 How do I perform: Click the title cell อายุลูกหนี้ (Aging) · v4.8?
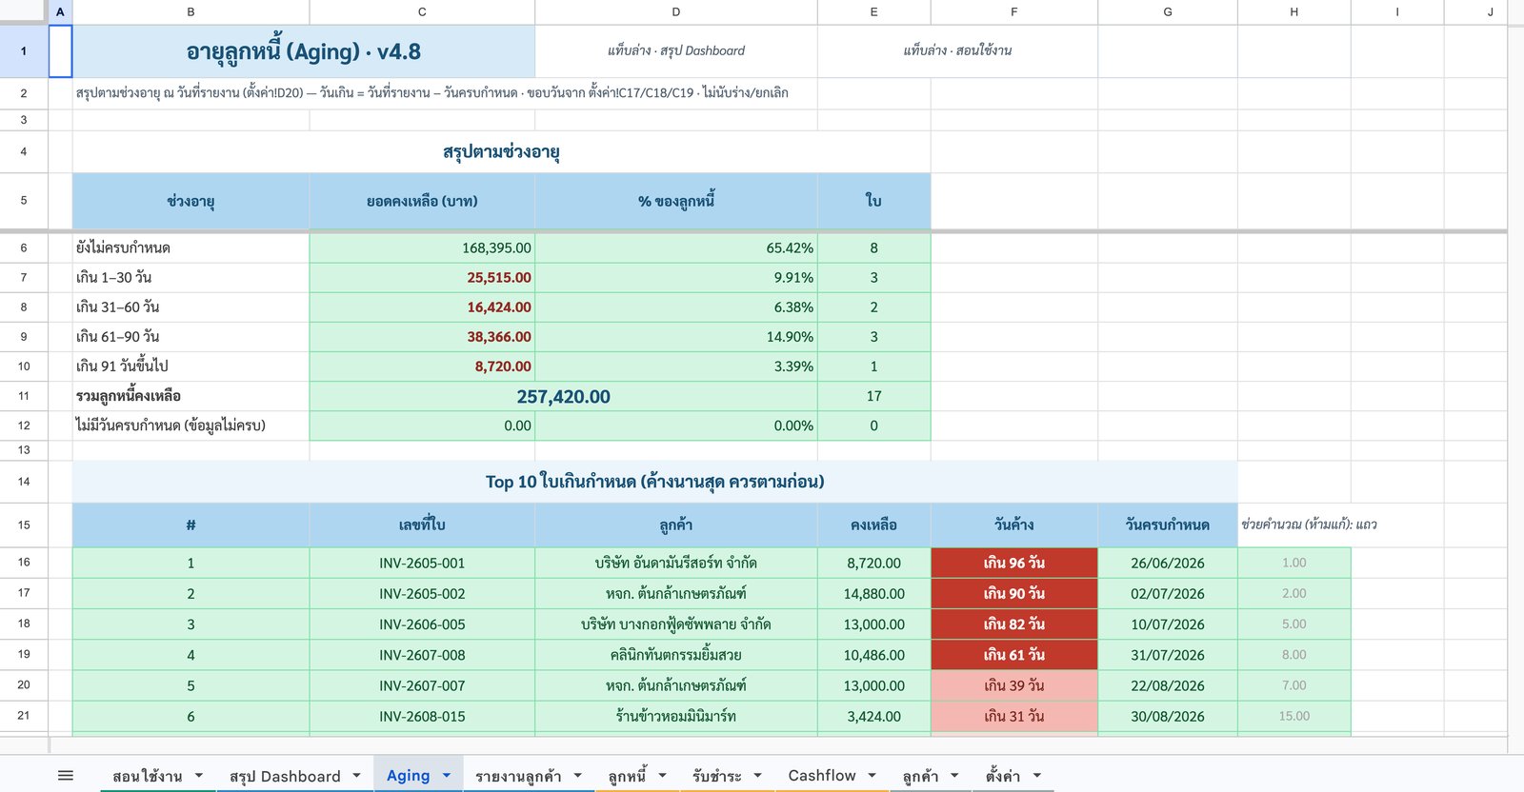pyautogui.click(x=304, y=51)
